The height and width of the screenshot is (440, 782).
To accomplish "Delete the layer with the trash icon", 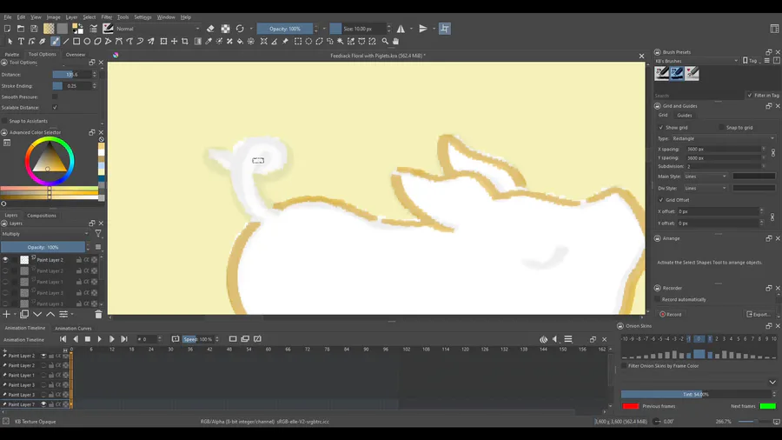I will coord(98,314).
